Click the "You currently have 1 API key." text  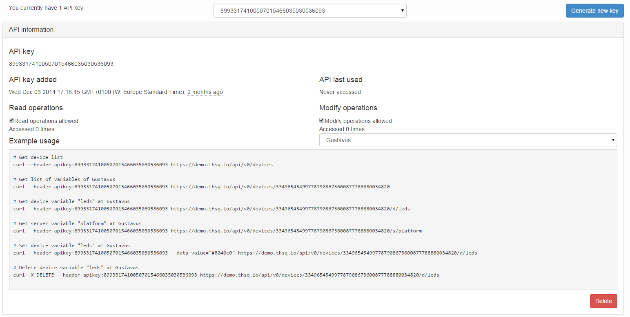(47, 8)
